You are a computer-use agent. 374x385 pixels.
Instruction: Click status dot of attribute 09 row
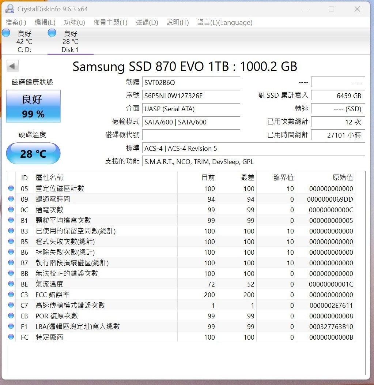[11, 199]
